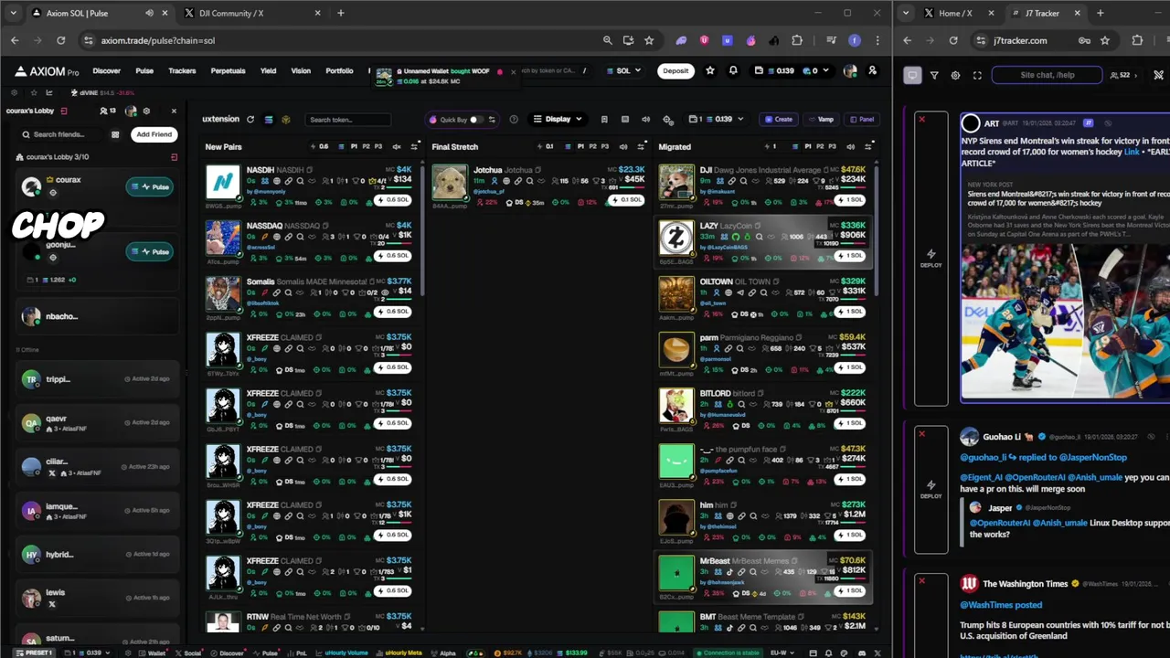
Task: Click 0.5 SOL quick buy on NASDIH
Action: [393, 200]
